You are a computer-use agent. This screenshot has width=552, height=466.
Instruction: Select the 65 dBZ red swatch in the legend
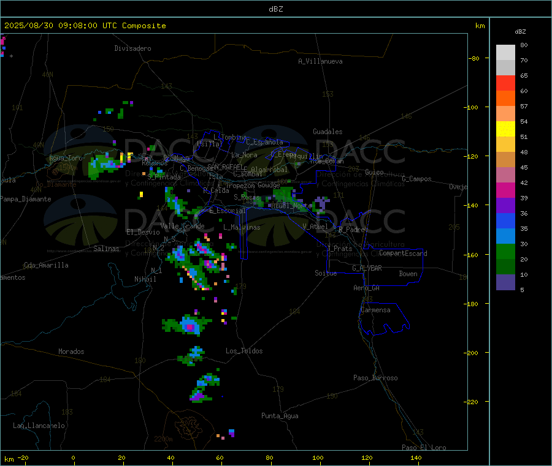tap(505, 83)
